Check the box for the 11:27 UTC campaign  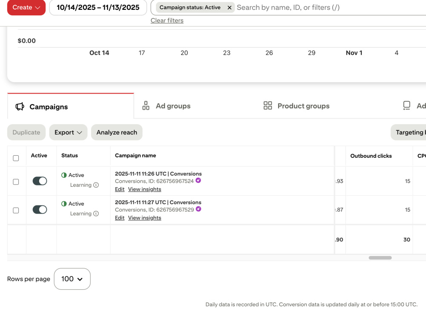pos(16,211)
